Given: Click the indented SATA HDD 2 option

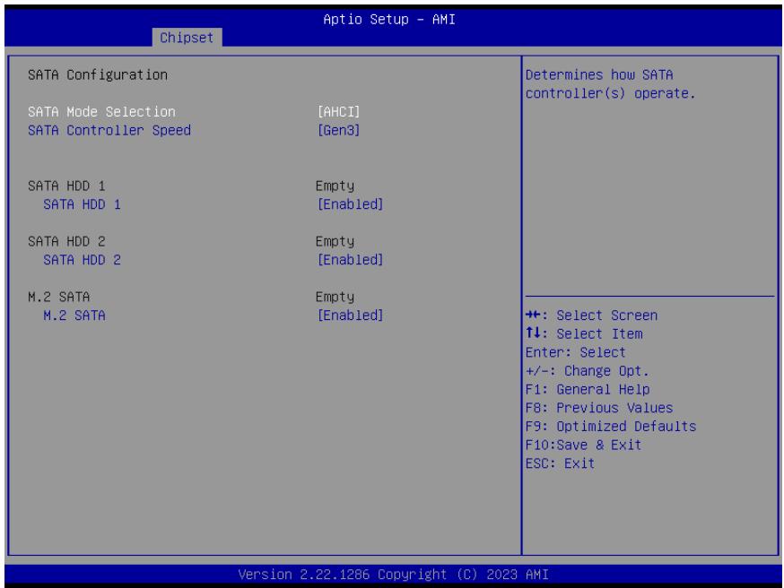Looking at the screenshot, I should pos(82,259).
